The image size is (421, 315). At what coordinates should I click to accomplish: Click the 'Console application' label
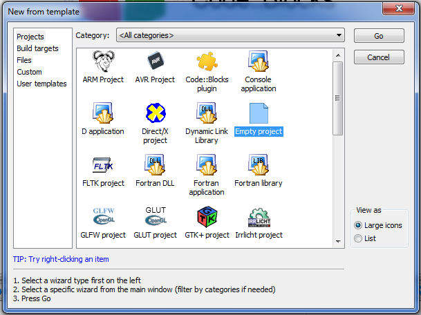[x=259, y=84]
